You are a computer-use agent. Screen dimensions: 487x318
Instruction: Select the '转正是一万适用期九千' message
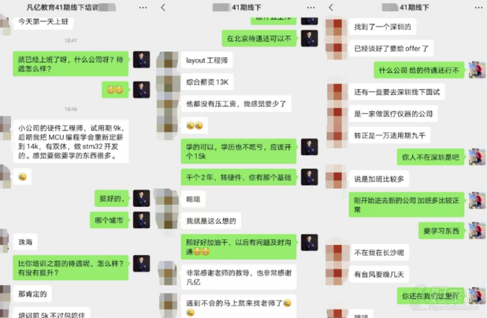[x=390, y=135]
